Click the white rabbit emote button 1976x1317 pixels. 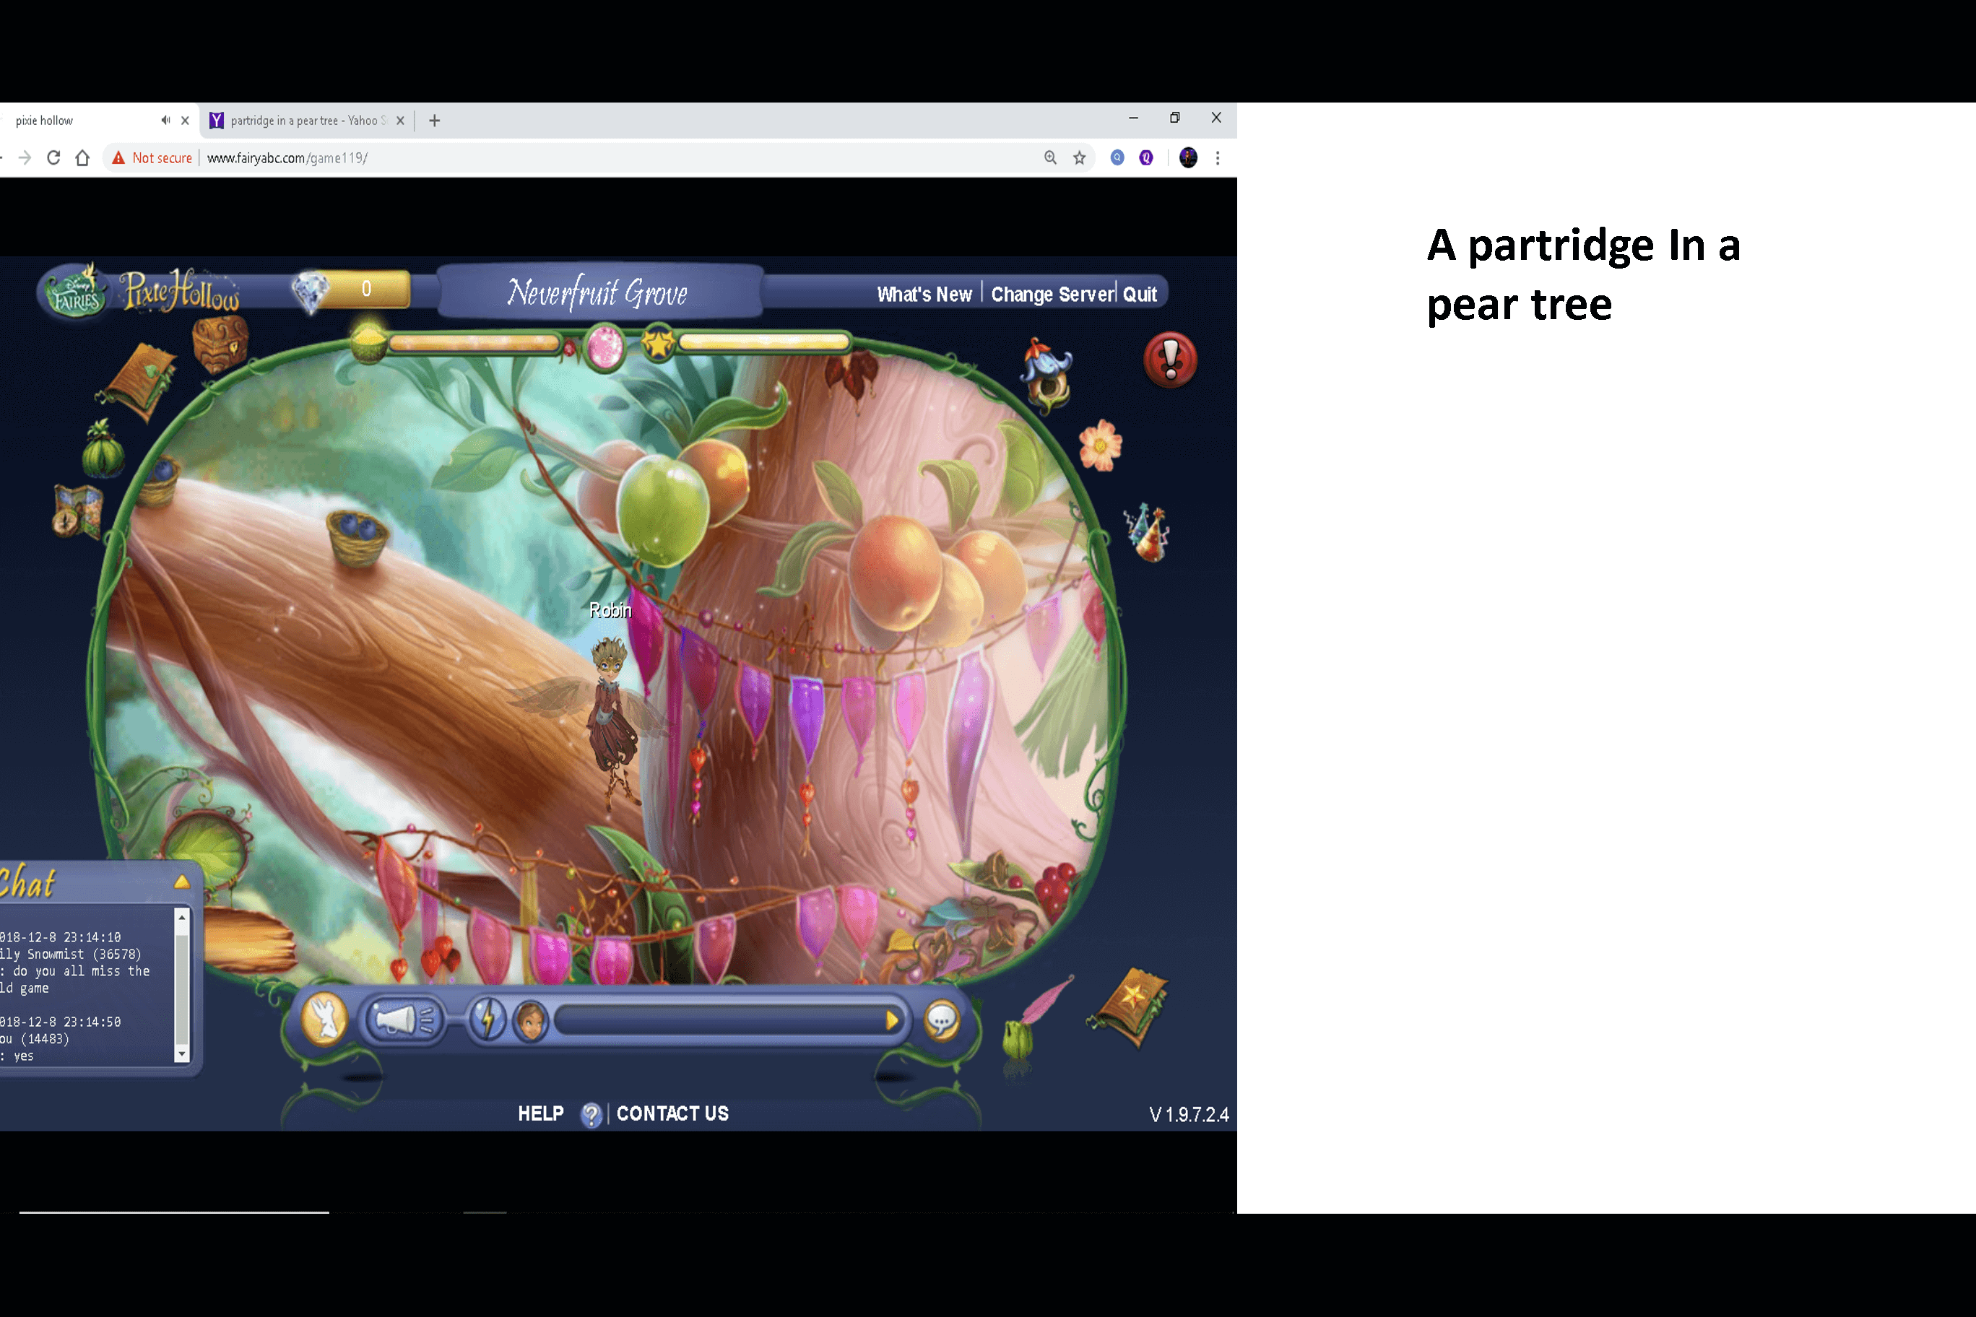tap(325, 1019)
